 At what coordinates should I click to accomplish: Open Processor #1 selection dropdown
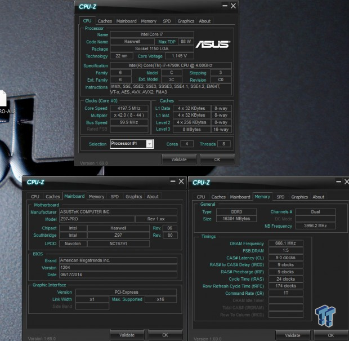pyautogui.click(x=150, y=144)
